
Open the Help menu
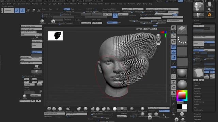point(151,4)
